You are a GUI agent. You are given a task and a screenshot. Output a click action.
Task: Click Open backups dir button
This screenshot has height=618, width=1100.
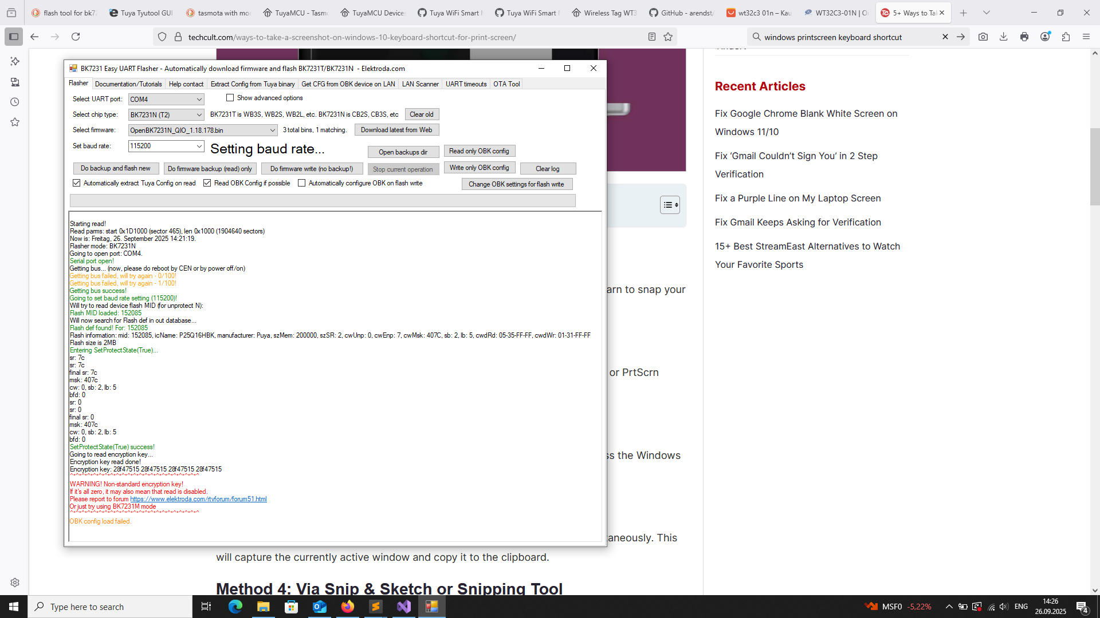pyautogui.click(x=403, y=152)
